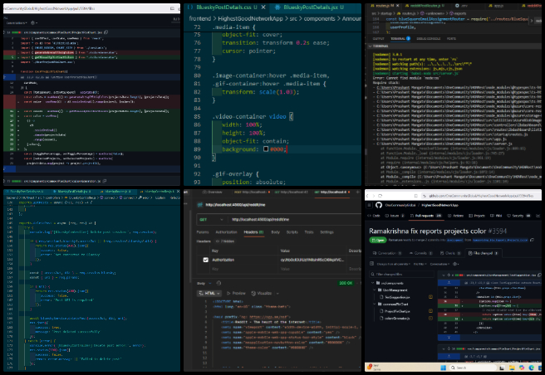Open 'Changes from all commits' dropdown
This screenshot has height=375, width=545.
pyautogui.click(x=393, y=264)
